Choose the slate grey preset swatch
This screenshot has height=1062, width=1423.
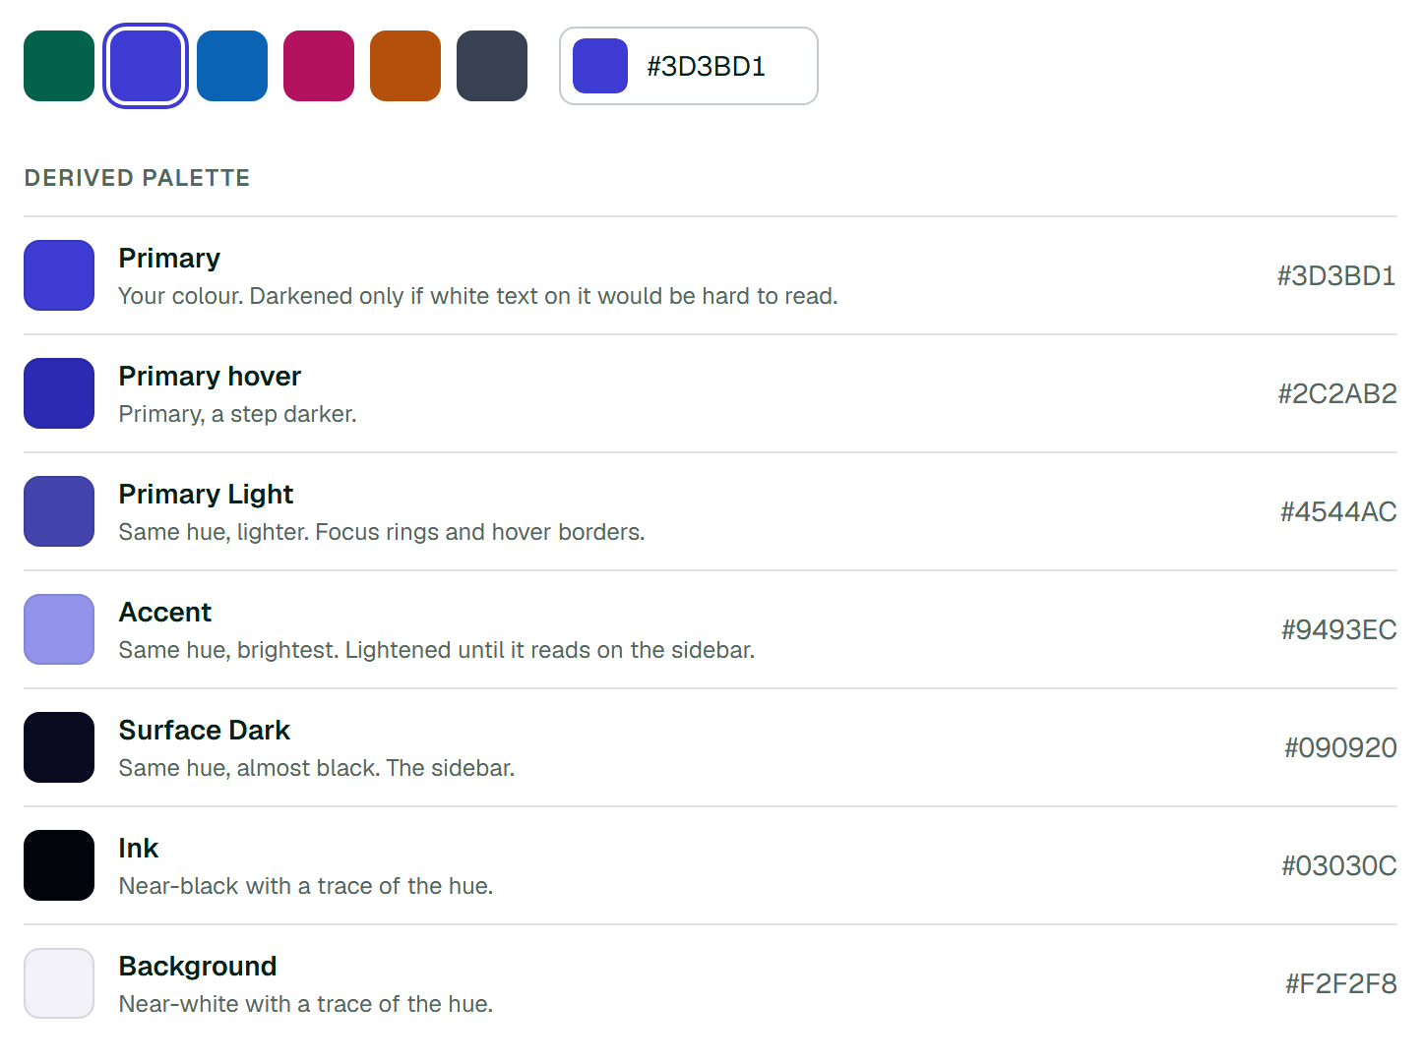[492, 66]
